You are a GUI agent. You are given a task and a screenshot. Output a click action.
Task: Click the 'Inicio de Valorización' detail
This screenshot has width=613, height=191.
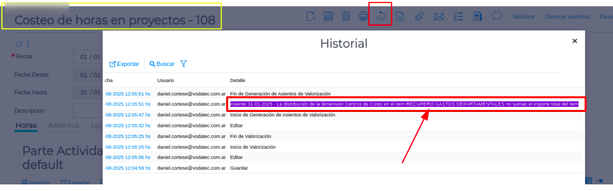tap(253, 147)
